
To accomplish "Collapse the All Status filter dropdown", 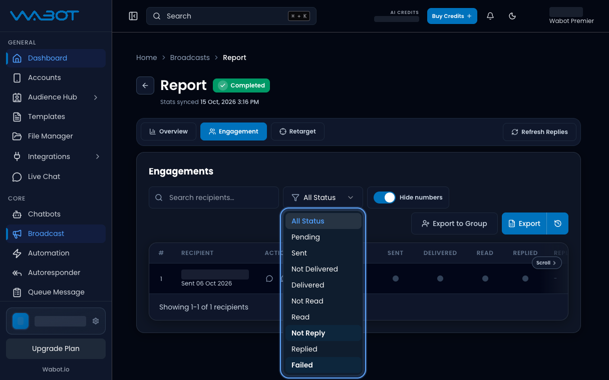I will (x=323, y=197).
